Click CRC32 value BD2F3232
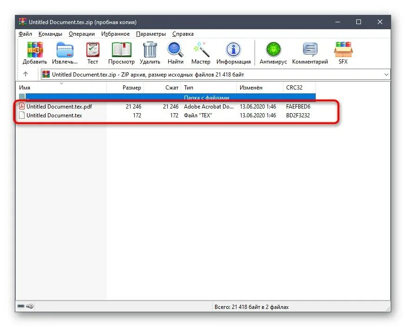The width and height of the screenshot is (406, 327). pos(298,115)
